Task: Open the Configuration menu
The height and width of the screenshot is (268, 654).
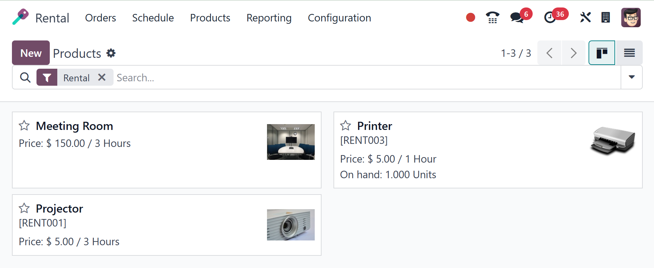Action: [x=339, y=18]
